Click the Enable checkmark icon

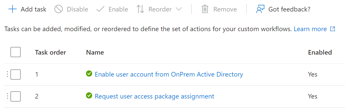[x=101, y=9]
